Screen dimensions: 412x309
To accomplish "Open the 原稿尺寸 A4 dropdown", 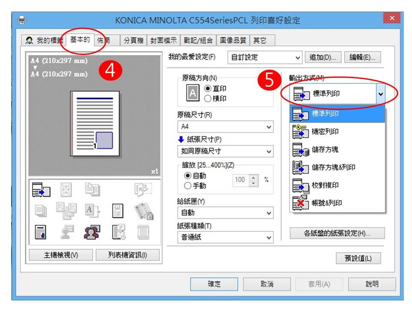I will (x=225, y=127).
